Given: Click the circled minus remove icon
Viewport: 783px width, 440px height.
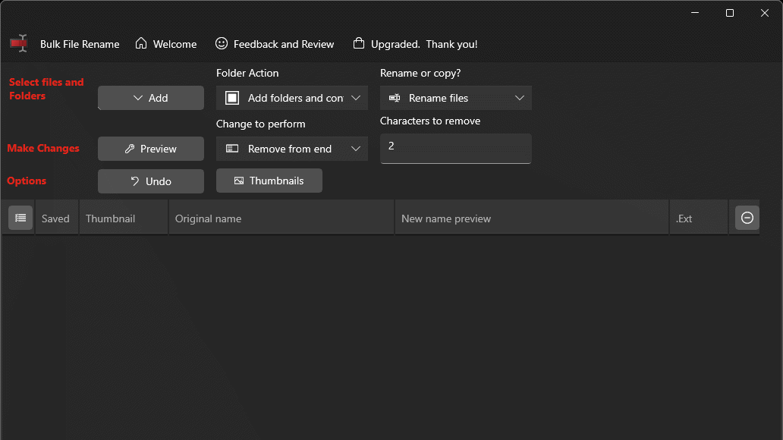Looking at the screenshot, I should 747,218.
